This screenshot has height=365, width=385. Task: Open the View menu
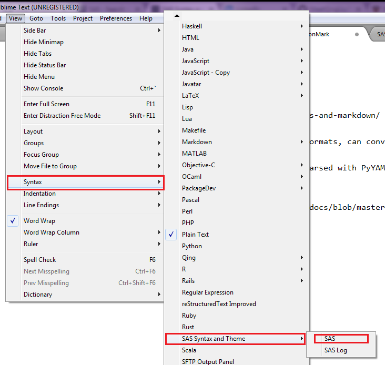pyautogui.click(x=15, y=18)
